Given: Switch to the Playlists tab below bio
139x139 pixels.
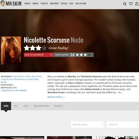Looking at the screenshot, I should pos(59,106).
